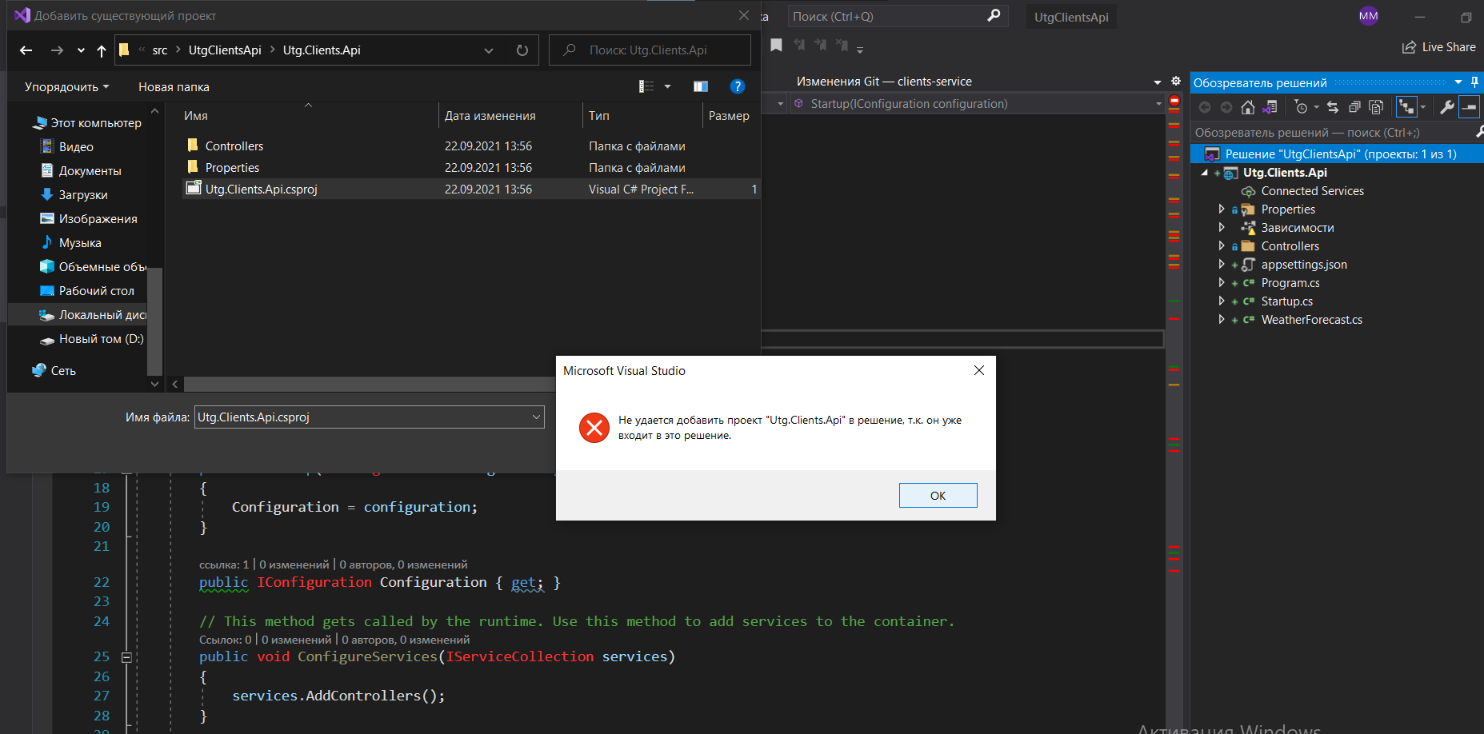The width and height of the screenshot is (1484, 734).
Task: Open the Live Share button
Action: point(1438,47)
